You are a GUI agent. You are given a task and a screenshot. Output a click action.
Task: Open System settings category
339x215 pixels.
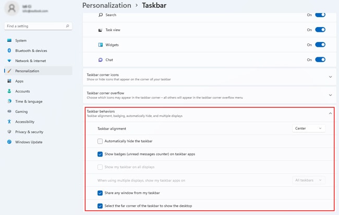(x=38, y=41)
